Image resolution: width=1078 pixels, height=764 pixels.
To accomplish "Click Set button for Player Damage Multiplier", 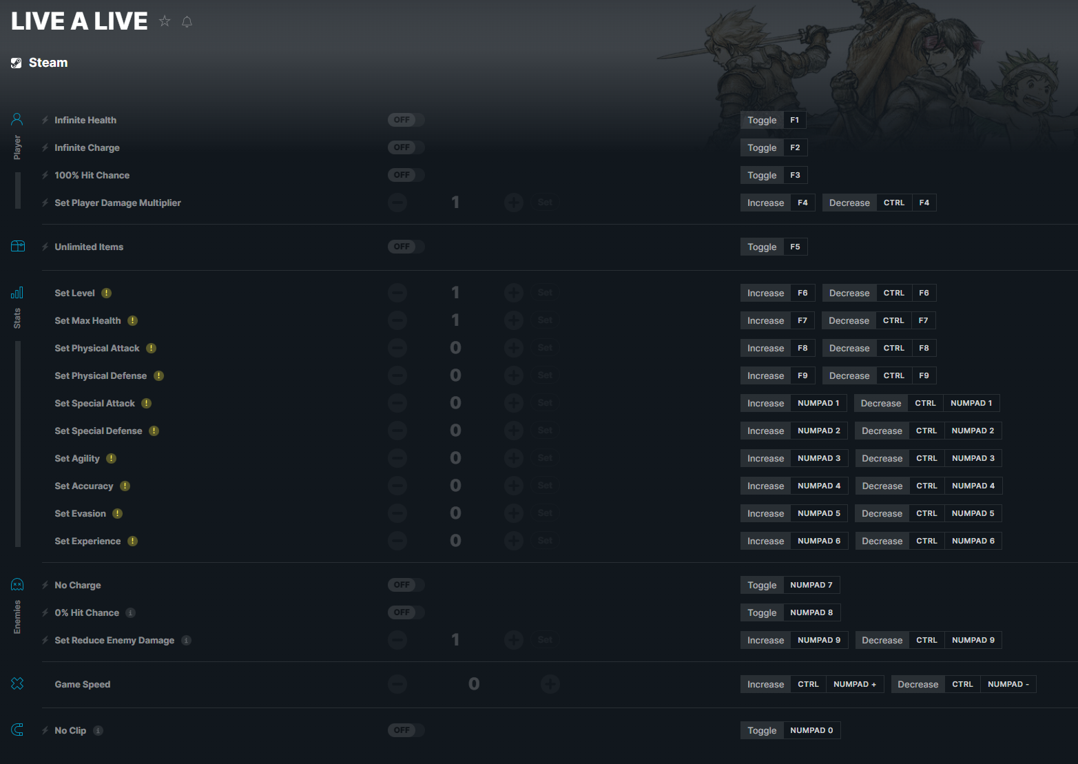I will click(x=545, y=203).
